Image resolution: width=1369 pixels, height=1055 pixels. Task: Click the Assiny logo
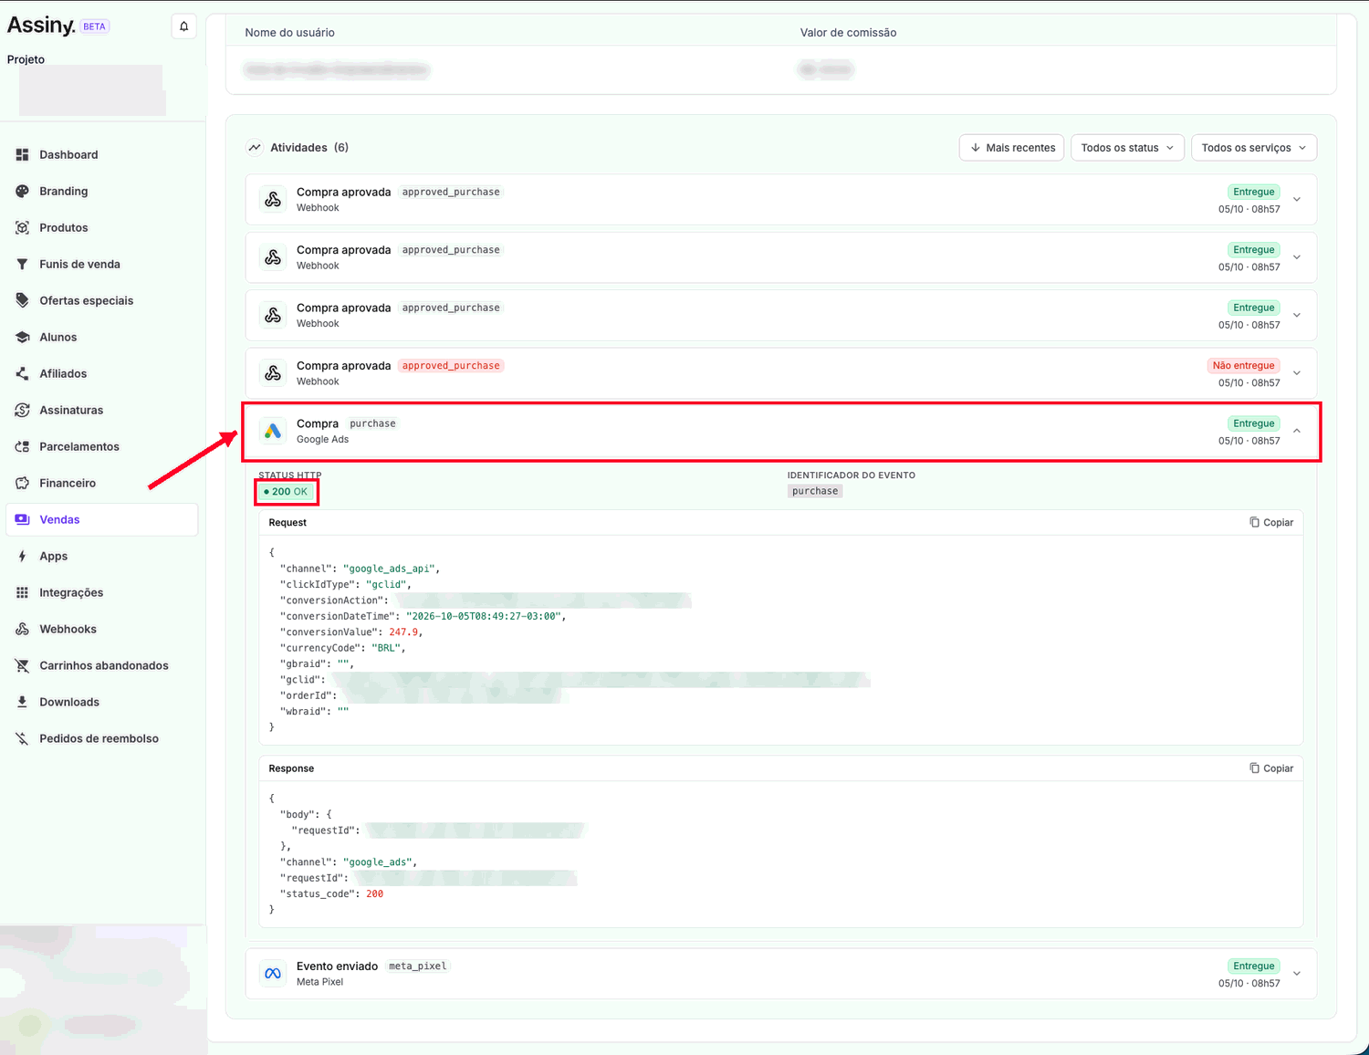pos(41,26)
